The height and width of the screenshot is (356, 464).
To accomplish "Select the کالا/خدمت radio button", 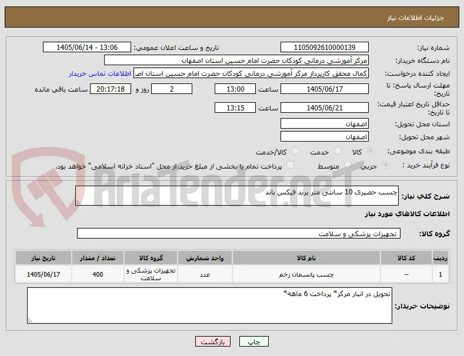I will tap(295, 151).
